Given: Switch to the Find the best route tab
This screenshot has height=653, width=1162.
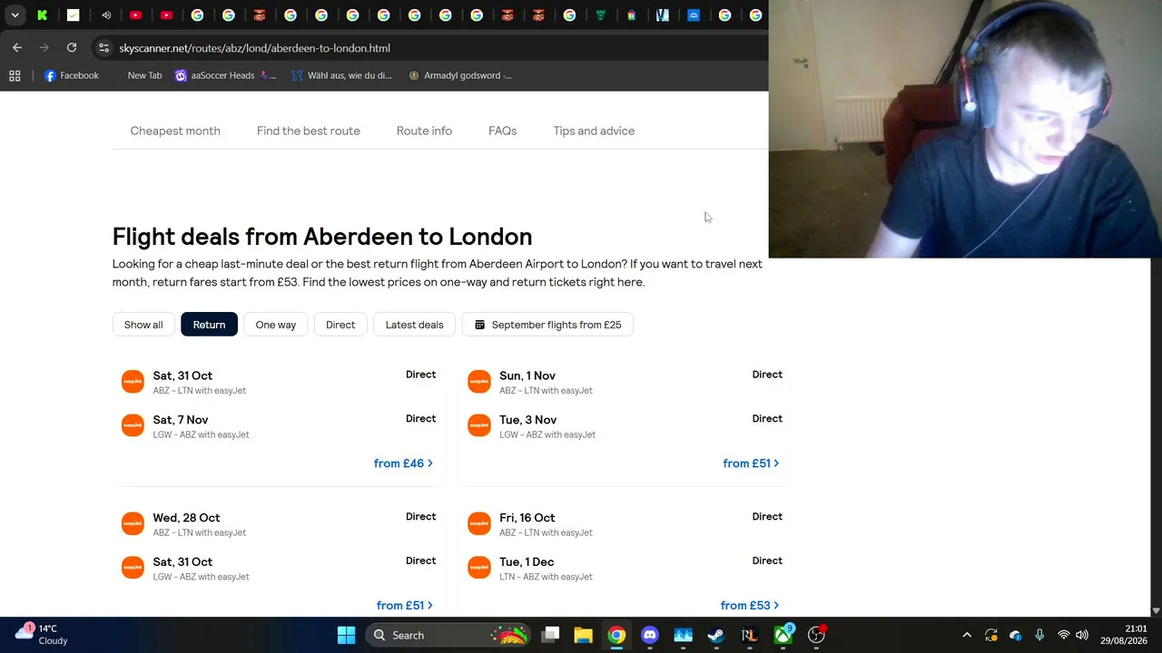Looking at the screenshot, I should pos(309,131).
